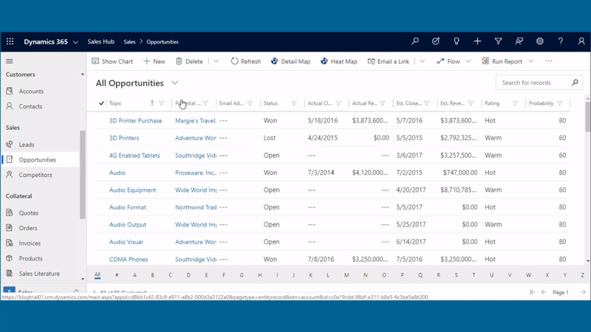The image size is (591, 332).
Task: Go to first page arrow icon
Action: click(532, 292)
